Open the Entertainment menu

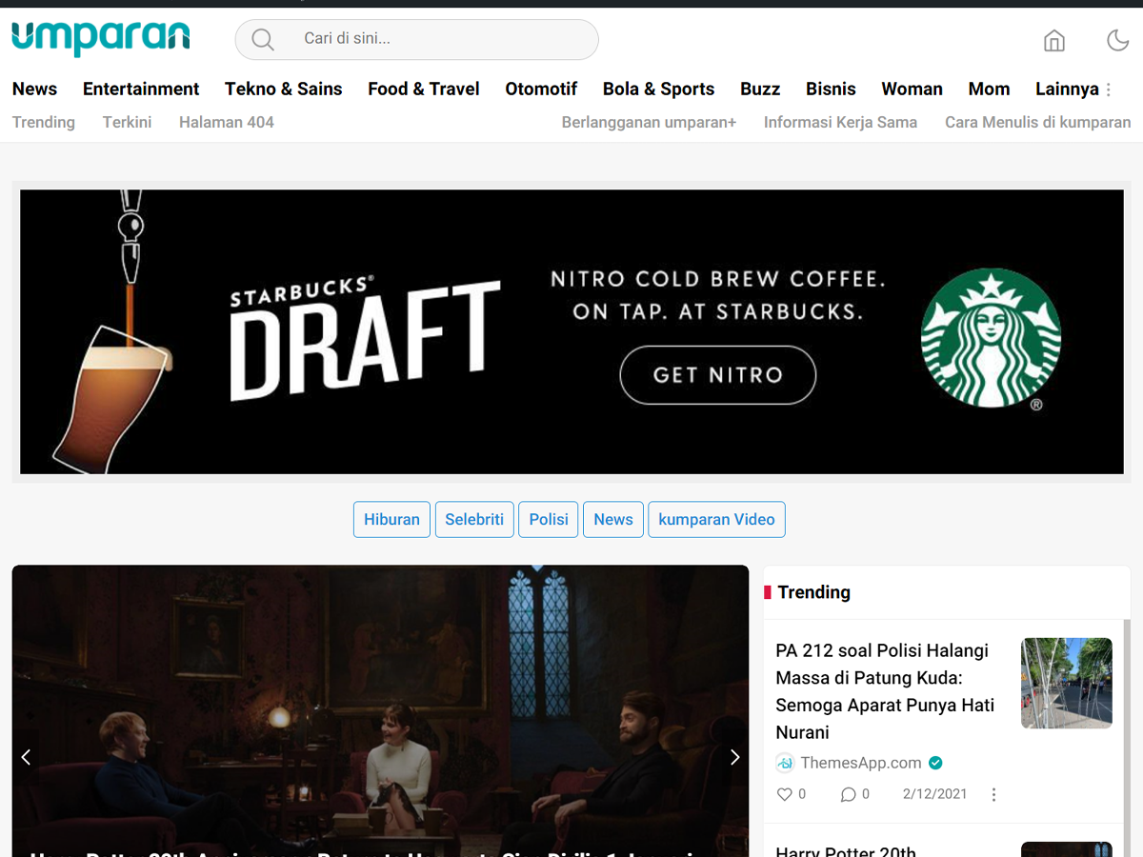(x=141, y=89)
